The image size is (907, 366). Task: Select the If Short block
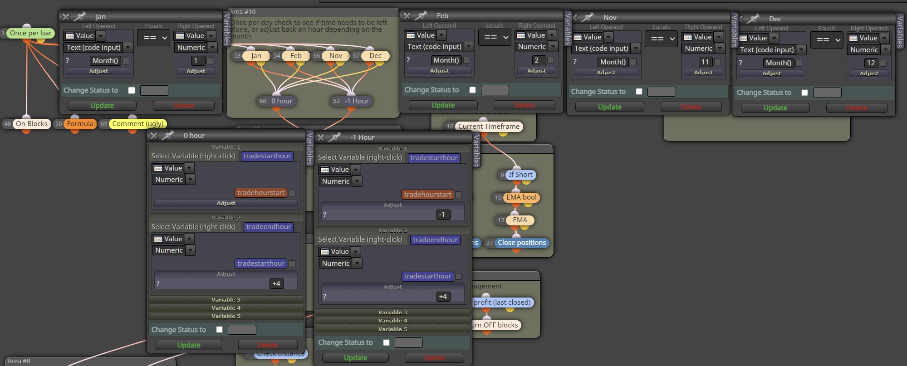(x=520, y=175)
